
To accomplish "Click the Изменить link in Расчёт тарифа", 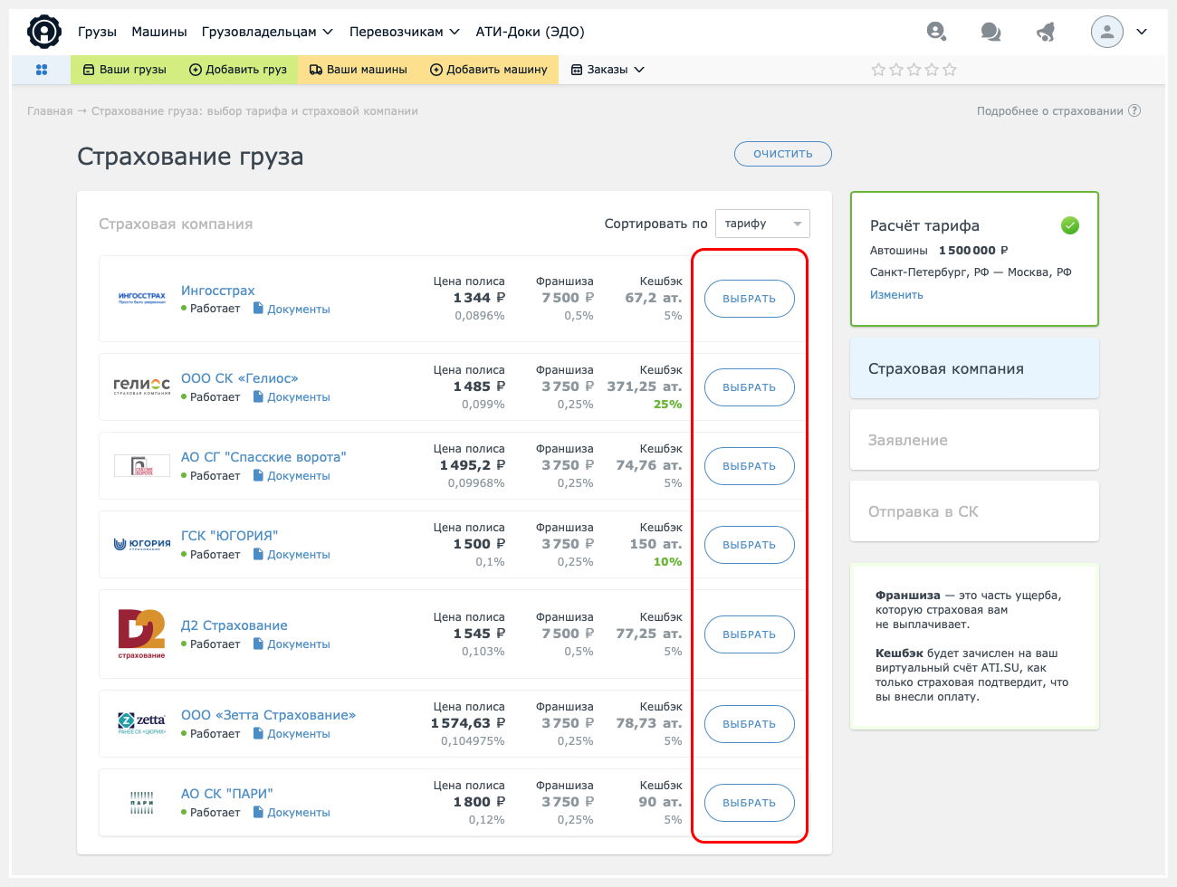I will [896, 295].
